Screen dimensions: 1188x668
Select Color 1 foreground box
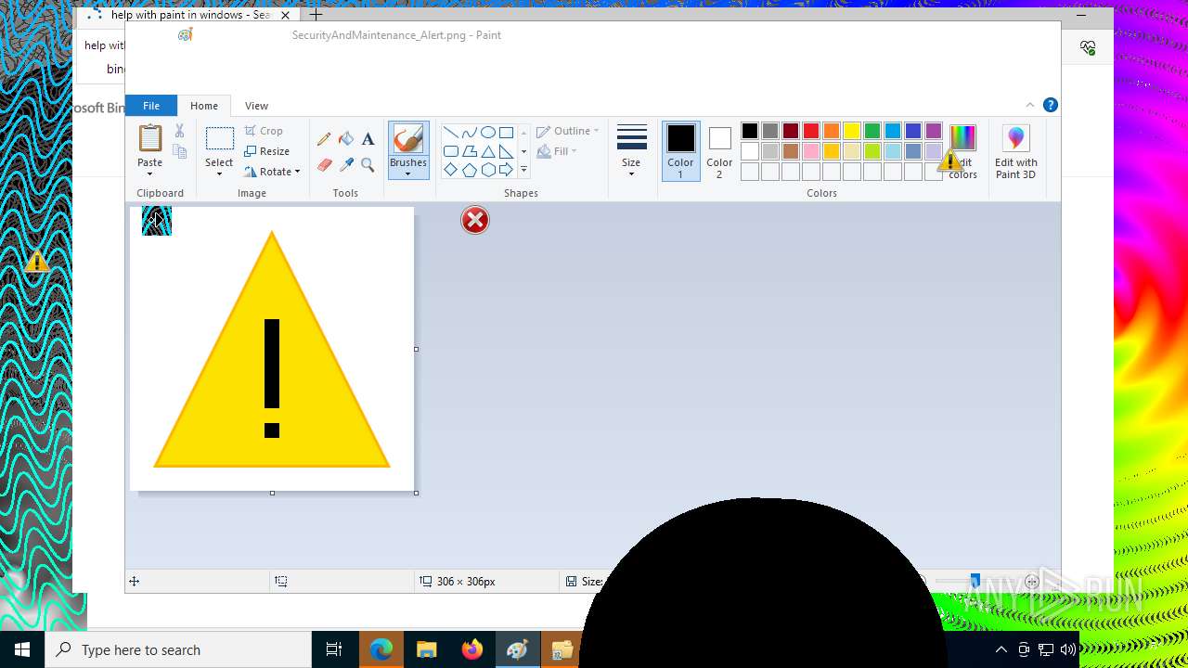point(680,150)
